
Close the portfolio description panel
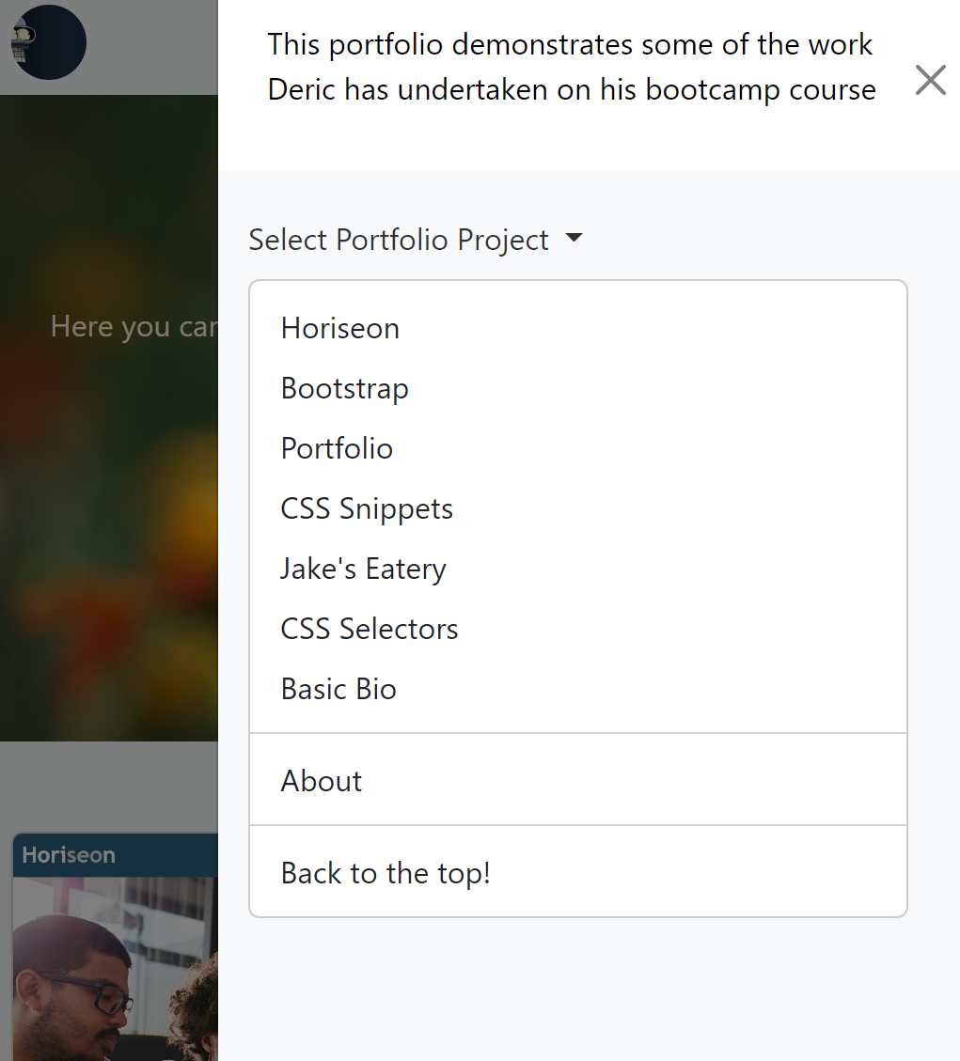click(x=930, y=80)
